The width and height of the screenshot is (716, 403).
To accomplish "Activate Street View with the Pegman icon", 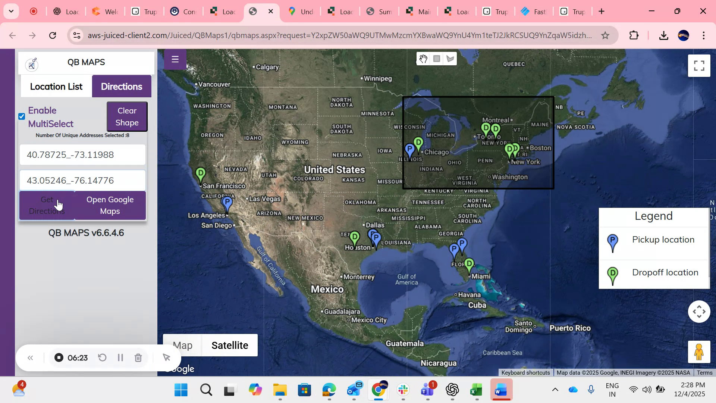I will tap(698, 352).
